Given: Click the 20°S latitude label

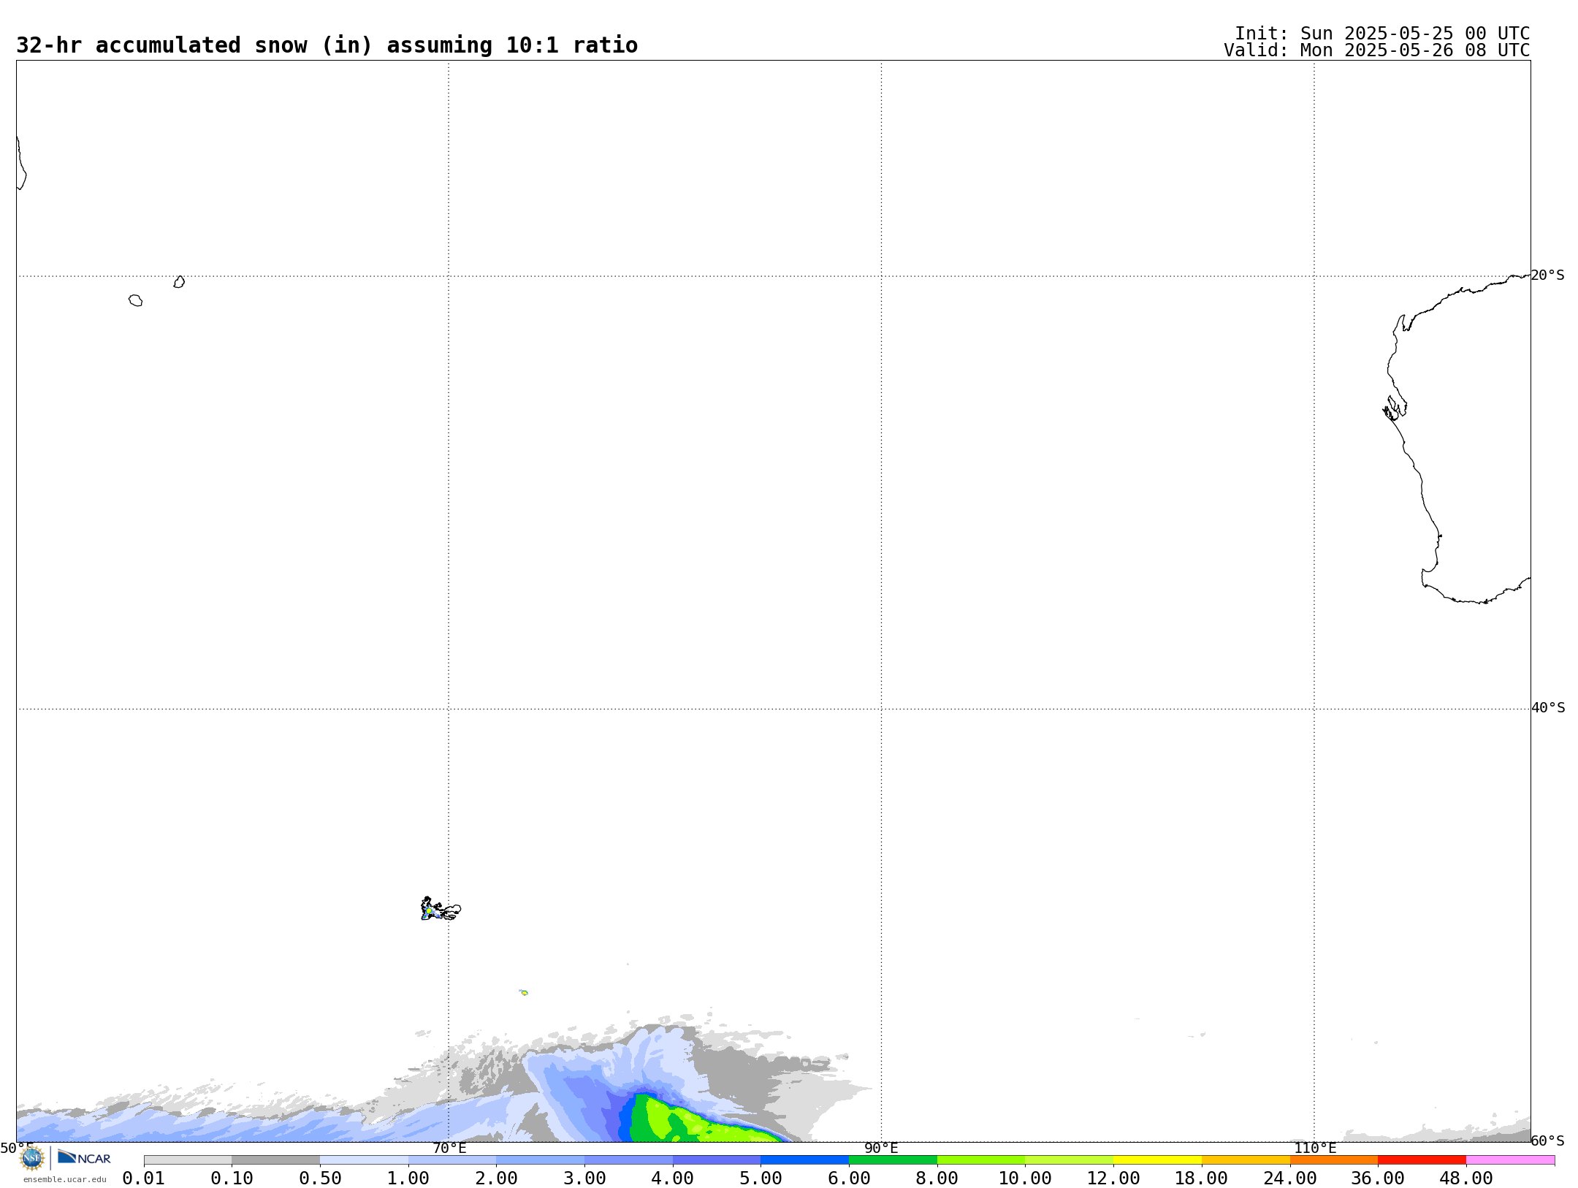Looking at the screenshot, I should click(x=1548, y=275).
